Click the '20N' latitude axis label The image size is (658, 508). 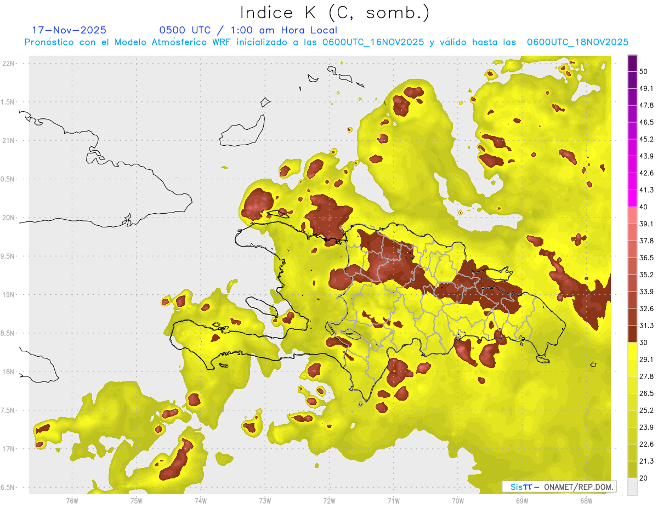pyautogui.click(x=8, y=218)
